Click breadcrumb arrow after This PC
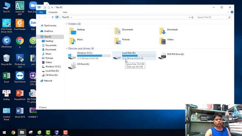Image resolution: width=242 pixels, height=136 pixels. pos(71,17)
